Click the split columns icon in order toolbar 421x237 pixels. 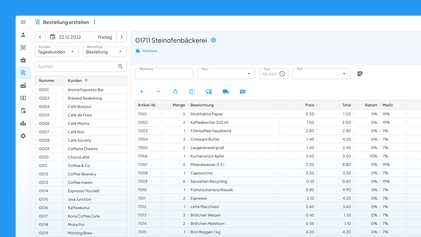192,92
